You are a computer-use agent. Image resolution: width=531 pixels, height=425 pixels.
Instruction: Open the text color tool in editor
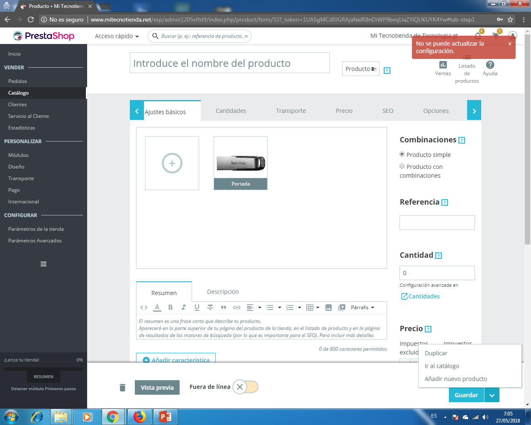(x=157, y=308)
